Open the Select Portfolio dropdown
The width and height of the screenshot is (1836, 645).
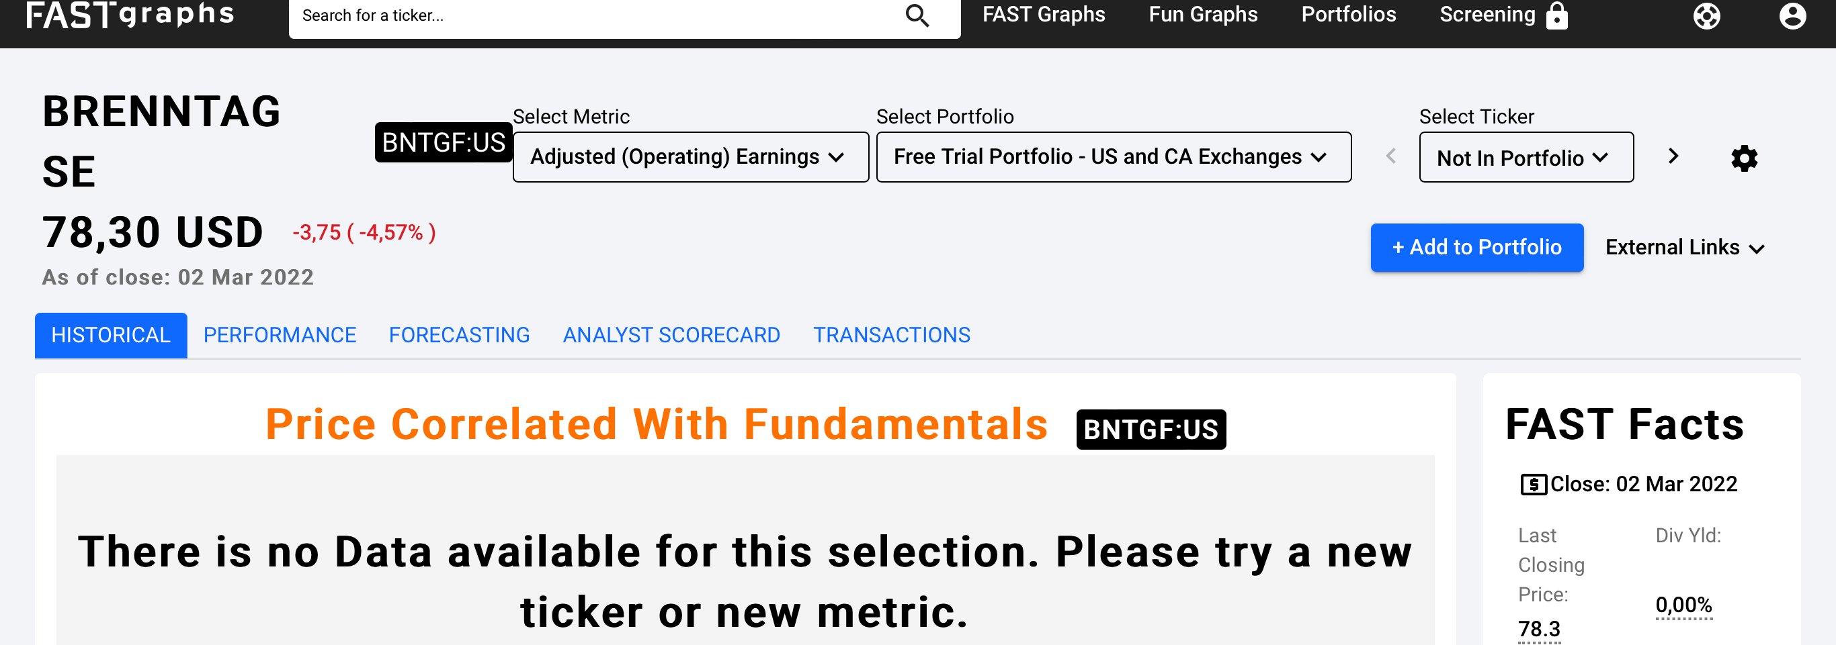[1113, 156]
